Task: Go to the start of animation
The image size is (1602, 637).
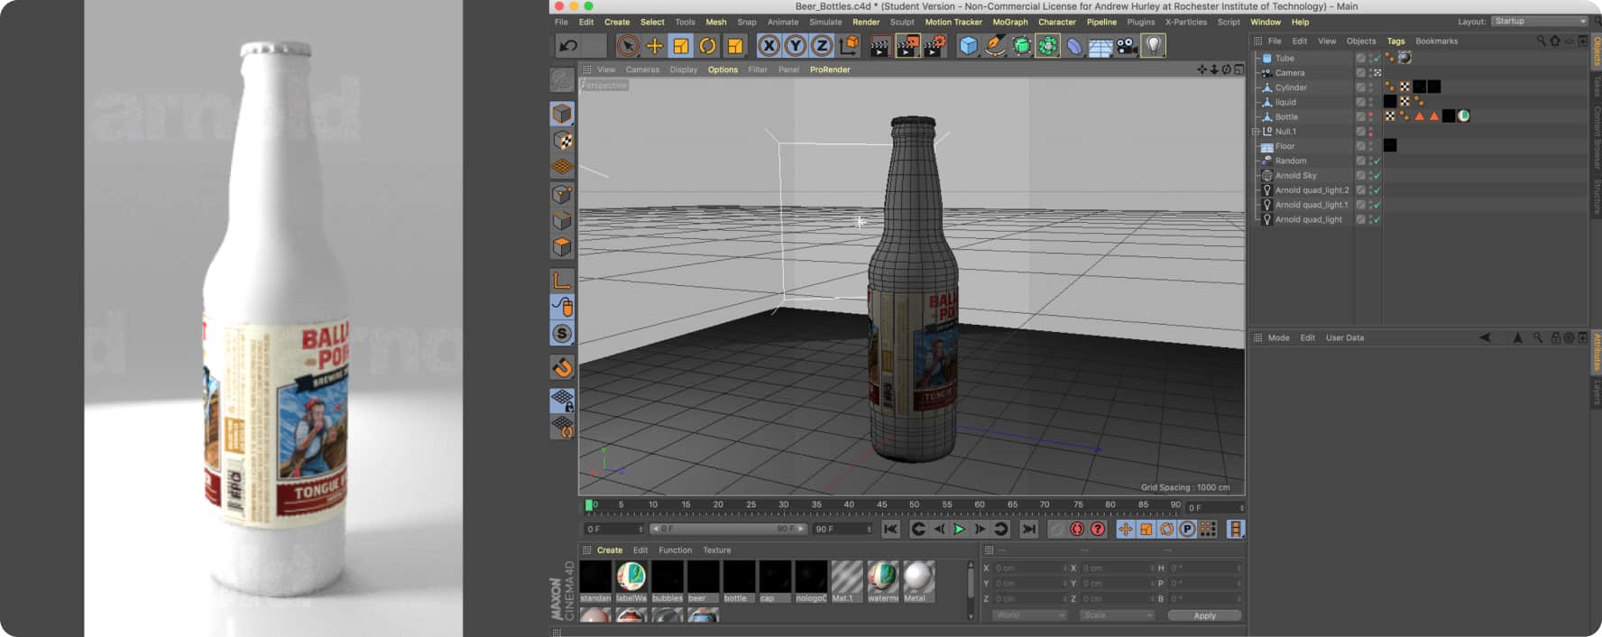Action: point(890,530)
